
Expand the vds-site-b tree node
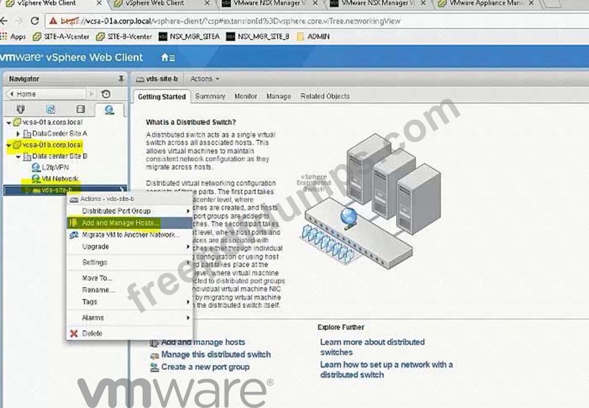(x=27, y=190)
